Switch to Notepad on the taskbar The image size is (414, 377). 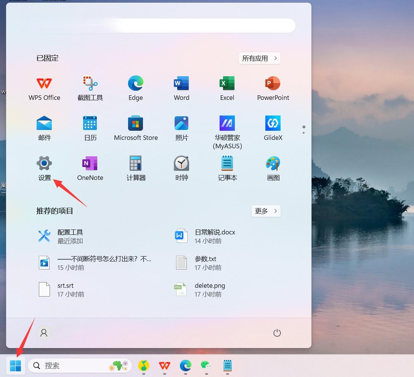tap(227, 366)
